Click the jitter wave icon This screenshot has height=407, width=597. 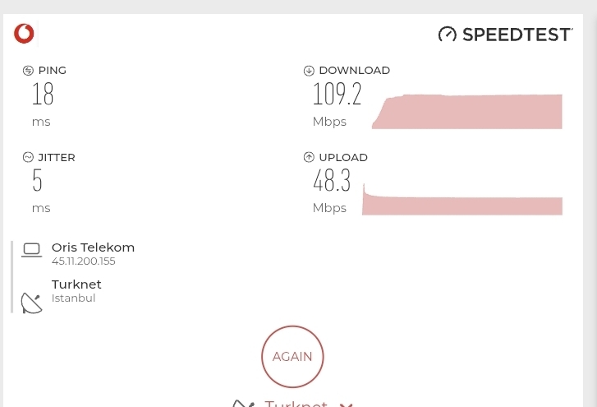pyautogui.click(x=28, y=157)
